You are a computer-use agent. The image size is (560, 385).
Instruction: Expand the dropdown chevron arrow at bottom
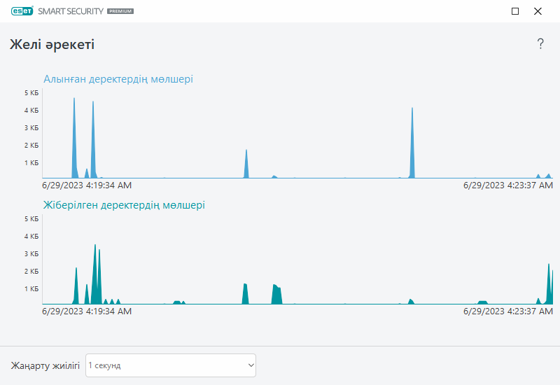[251, 365]
